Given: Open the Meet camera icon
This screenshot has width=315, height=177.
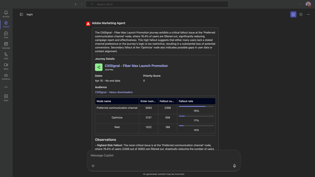Looking at the screenshot, I should click(x=6, y=66).
